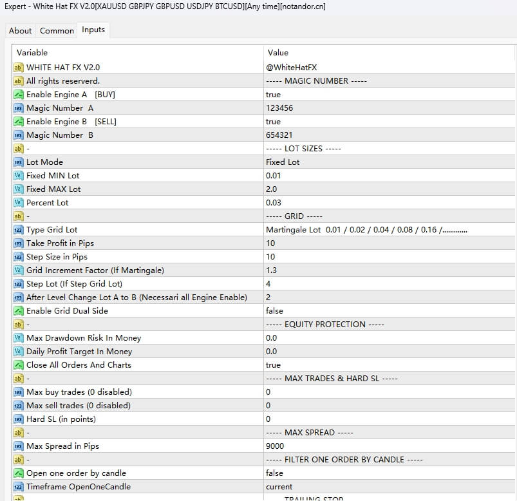Image resolution: width=517 pixels, height=501 pixels.
Task: Click the icon beside Max Drawdown Risk In Money
Action: point(18,338)
